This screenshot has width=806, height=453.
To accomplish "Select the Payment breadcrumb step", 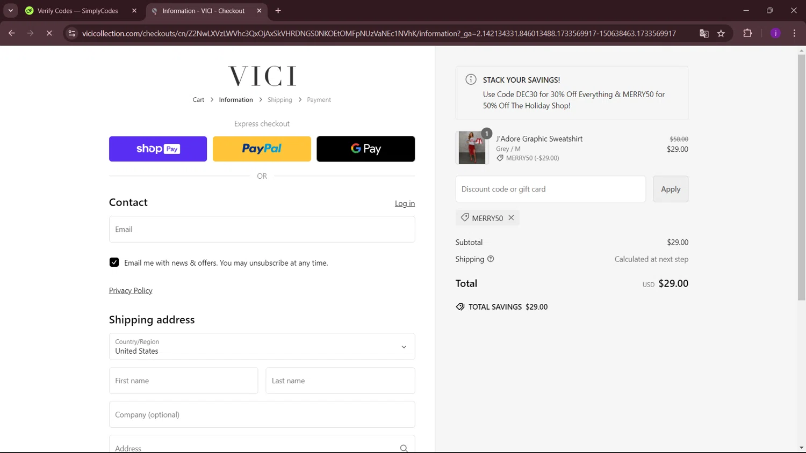I will [319, 100].
